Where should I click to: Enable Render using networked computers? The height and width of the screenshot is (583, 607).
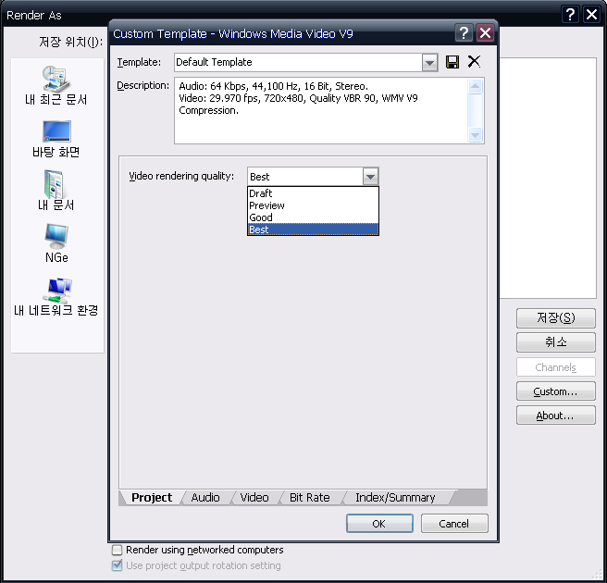tap(117, 550)
